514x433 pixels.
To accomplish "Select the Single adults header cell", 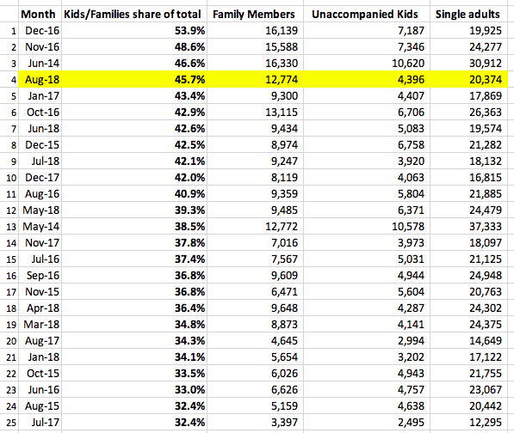I will pos(468,14).
